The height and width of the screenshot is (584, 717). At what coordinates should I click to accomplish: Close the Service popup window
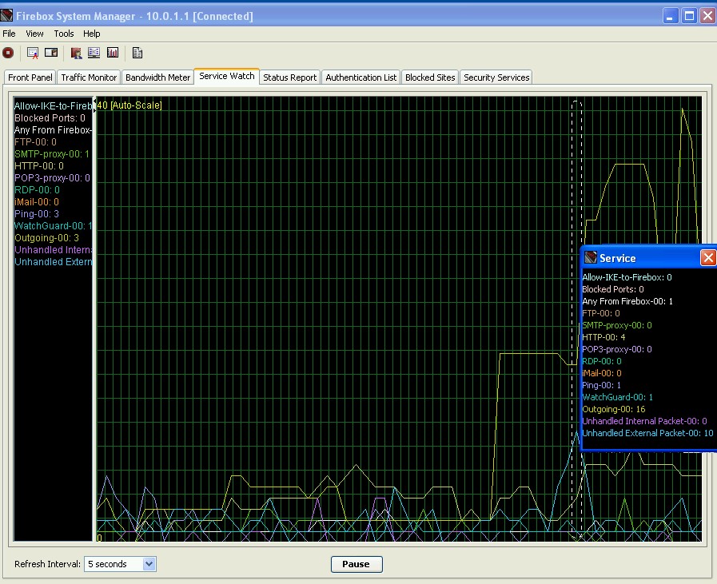click(708, 258)
